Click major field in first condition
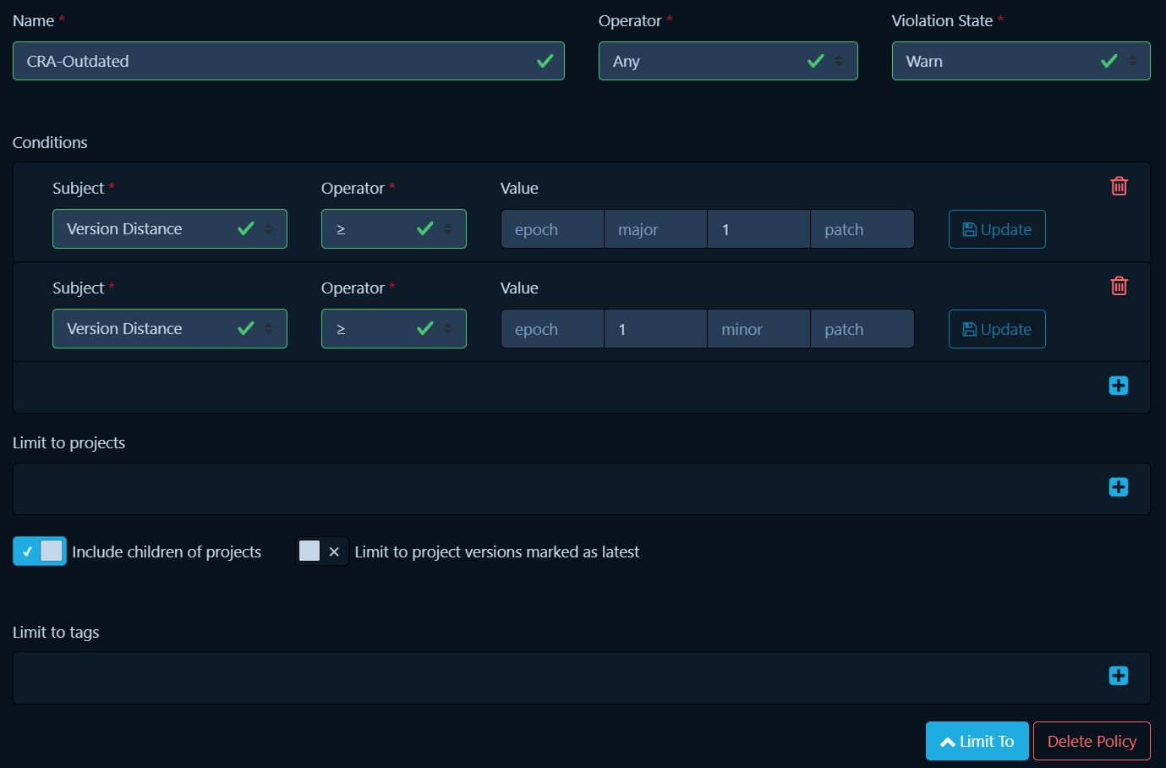This screenshot has width=1166, height=768. coord(655,229)
